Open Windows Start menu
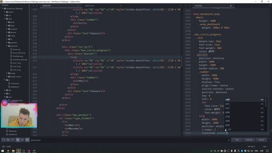Image resolution: width=272 pixels, height=153 pixels. (3, 151)
